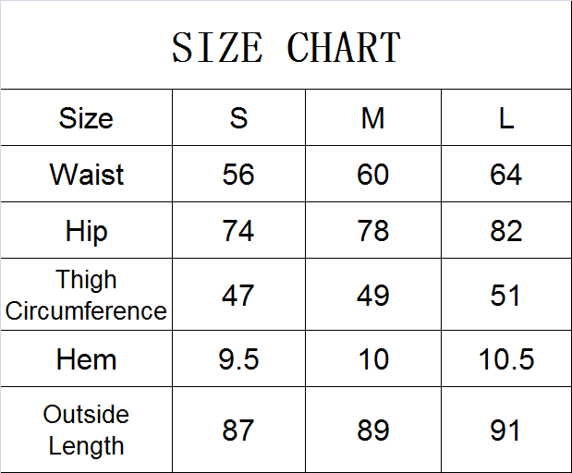Click thigh value 47
Screen dimensions: 572x473
pyautogui.click(x=238, y=296)
